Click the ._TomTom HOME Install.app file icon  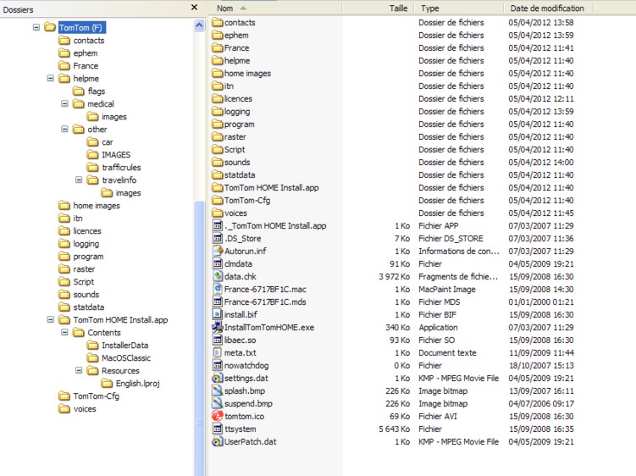tap(218, 225)
